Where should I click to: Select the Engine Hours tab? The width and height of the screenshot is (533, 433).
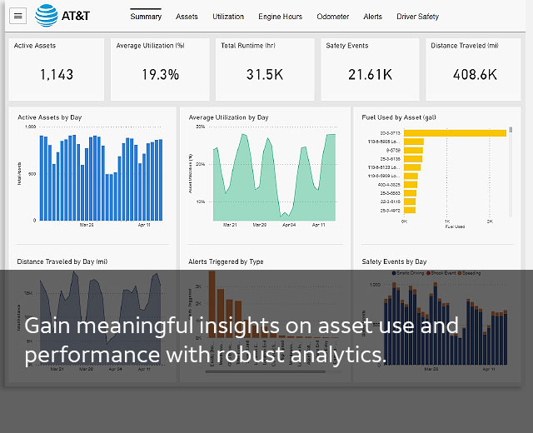tap(281, 17)
